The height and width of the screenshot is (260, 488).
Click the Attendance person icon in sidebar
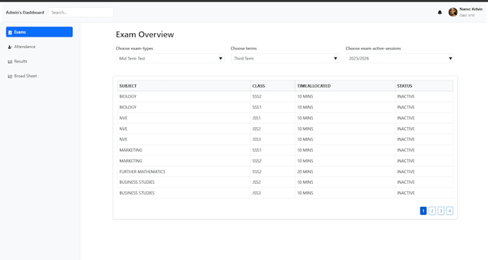pos(10,47)
